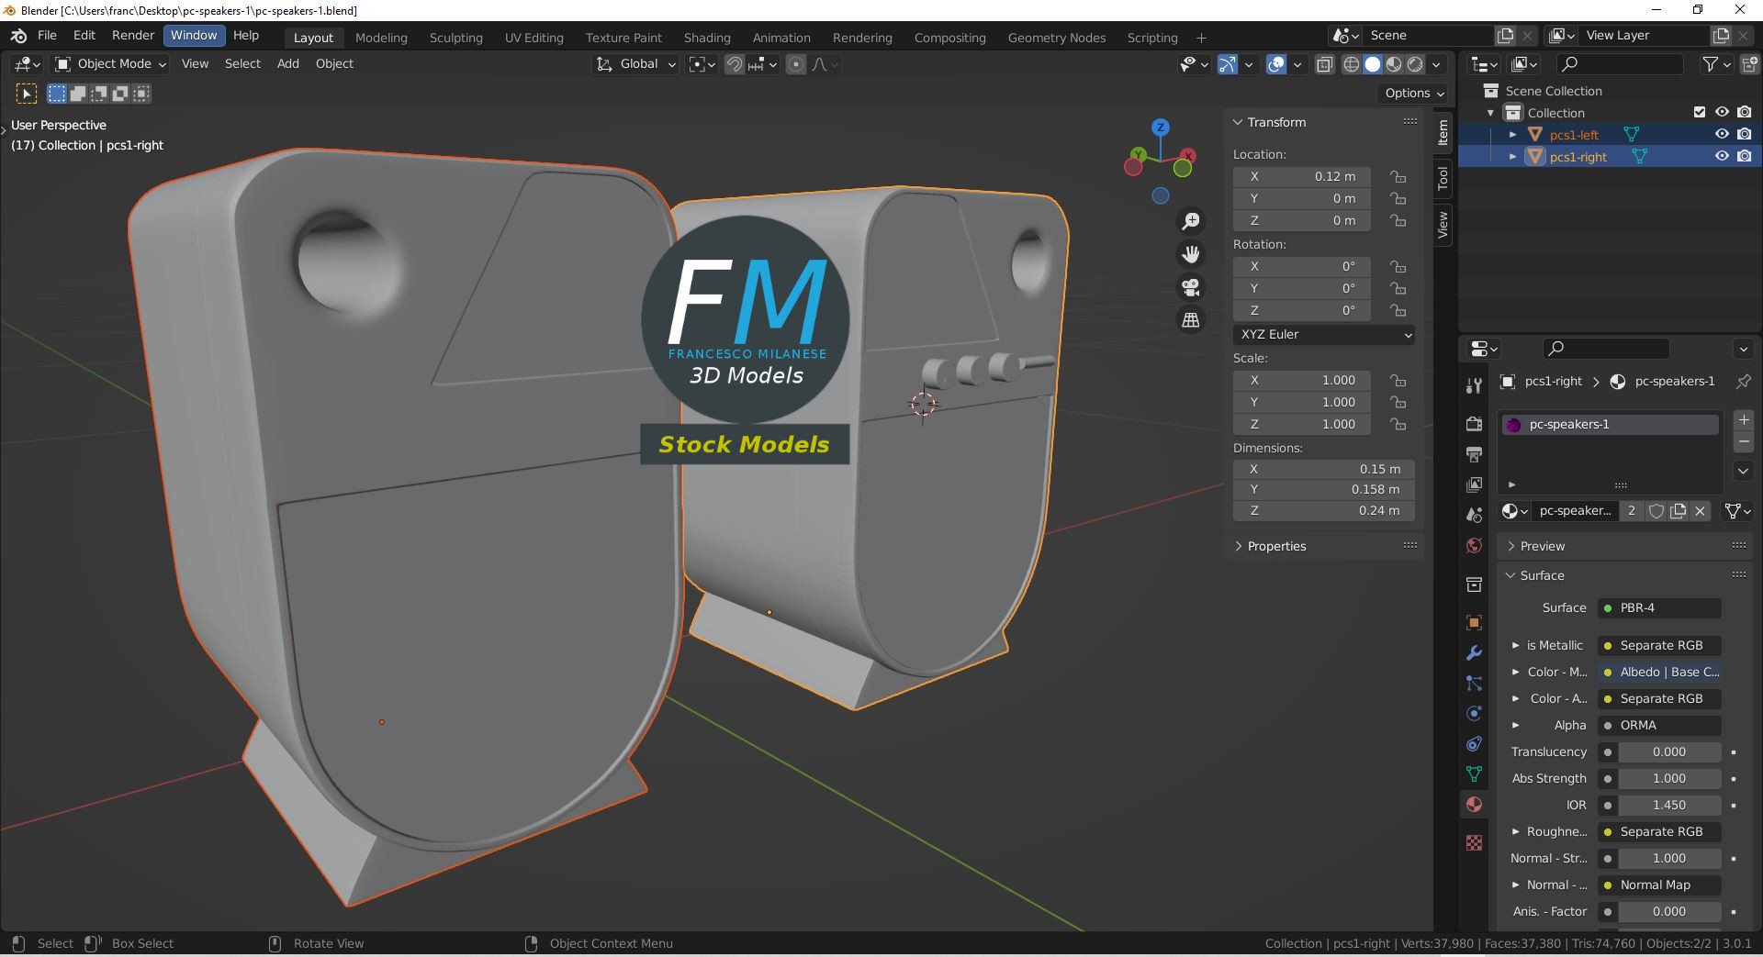The height and width of the screenshot is (957, 1763).
Task: Pin the properties context with pin icon
Action: (x=1743, y=381)
